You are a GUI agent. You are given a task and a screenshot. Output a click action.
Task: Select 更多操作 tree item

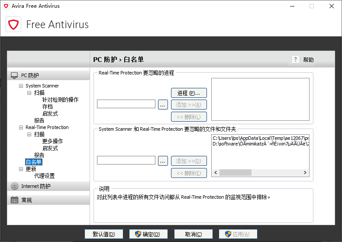click(52, 141)
